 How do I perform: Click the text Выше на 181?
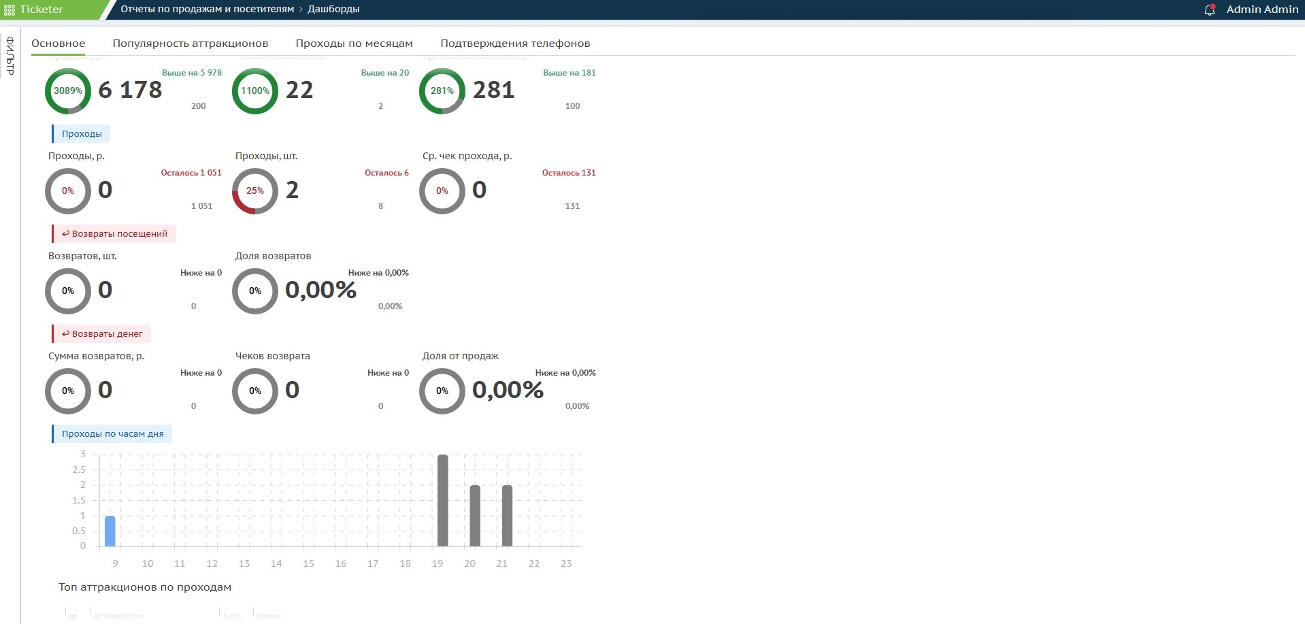569,73
